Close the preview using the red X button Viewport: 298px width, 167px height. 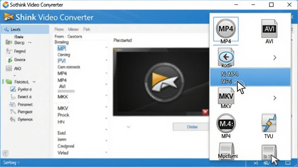(x=205, y=112)
